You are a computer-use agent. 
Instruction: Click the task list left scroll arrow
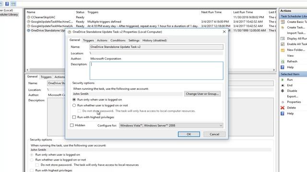(x=27, y=70)
